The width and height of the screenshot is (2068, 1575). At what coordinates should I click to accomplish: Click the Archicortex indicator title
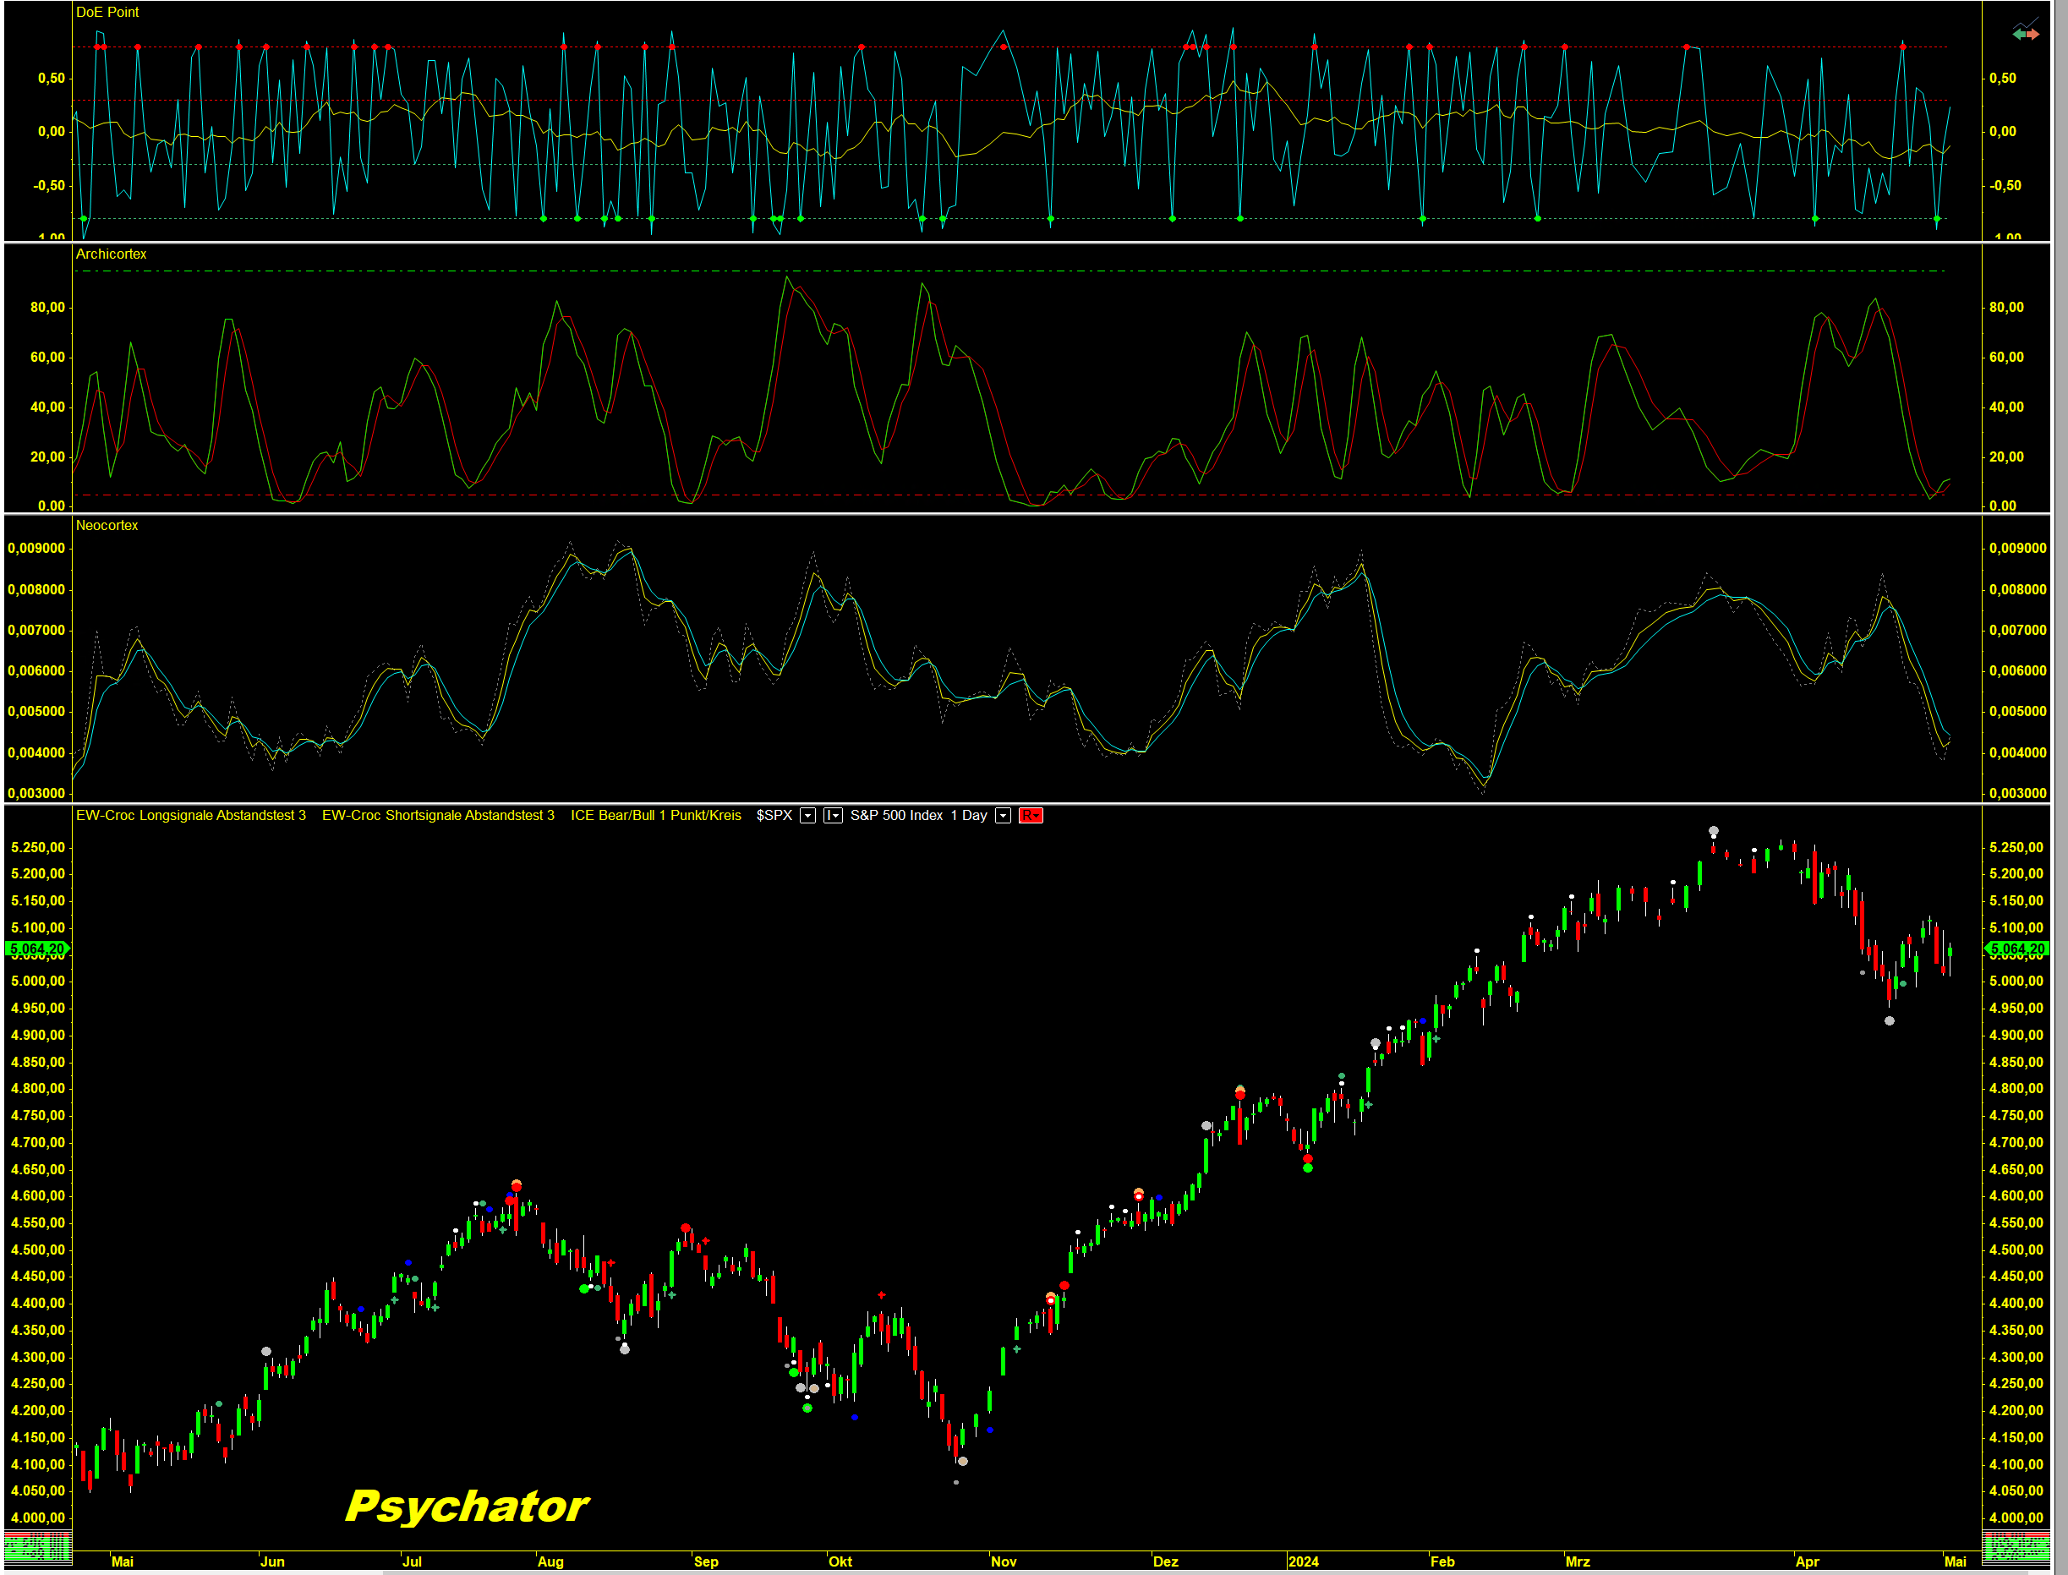[111, 254]
